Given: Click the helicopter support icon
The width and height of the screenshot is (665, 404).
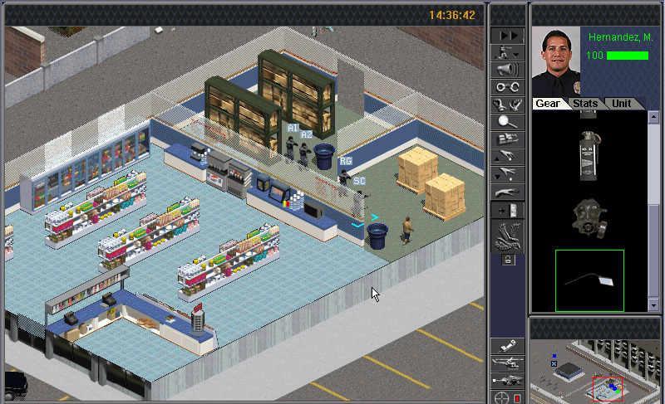Looking at the screenshot, I should (506, 363).
